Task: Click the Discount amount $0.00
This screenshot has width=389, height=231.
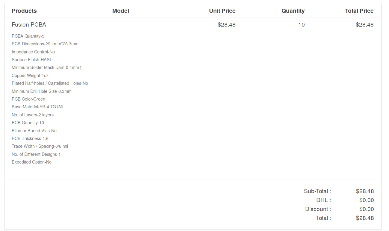Action: click(x=367, y=209)
